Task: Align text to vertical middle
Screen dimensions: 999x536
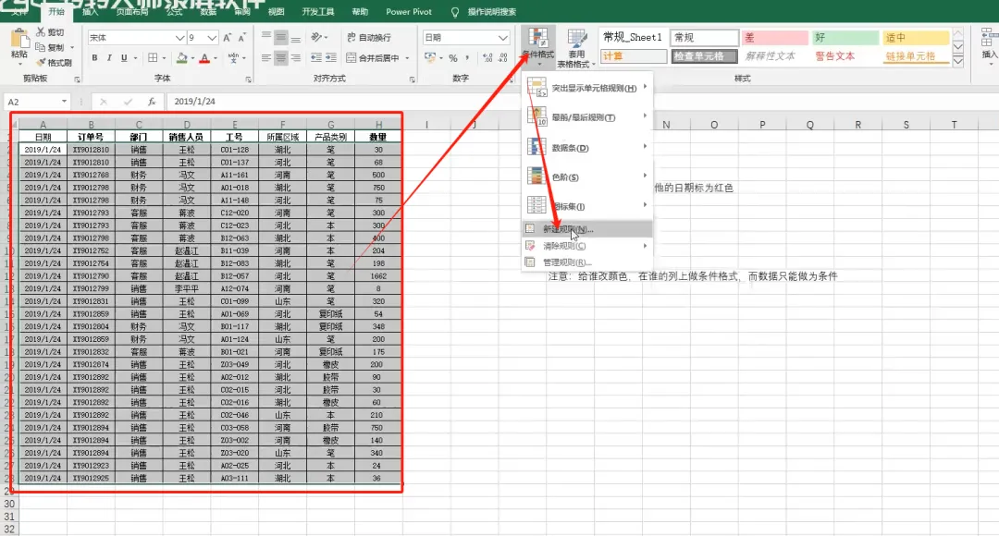Action: 281,38
